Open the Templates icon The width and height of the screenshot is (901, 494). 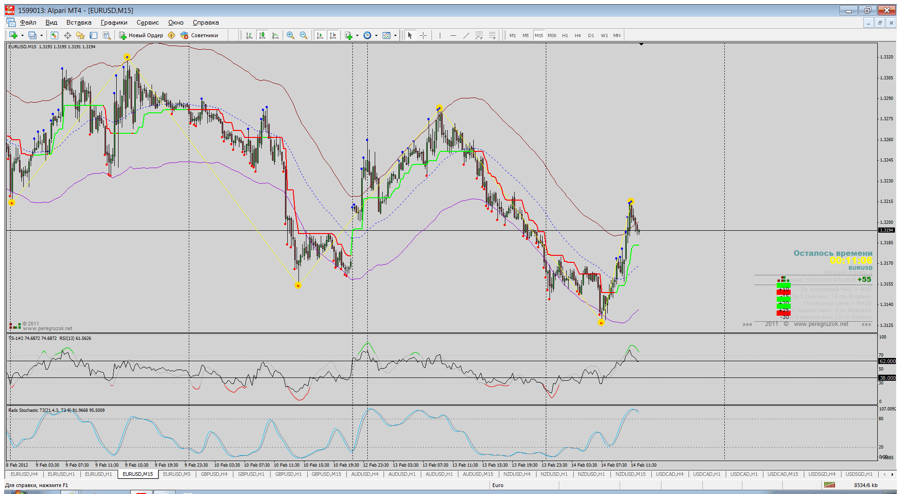coord(386,35)
